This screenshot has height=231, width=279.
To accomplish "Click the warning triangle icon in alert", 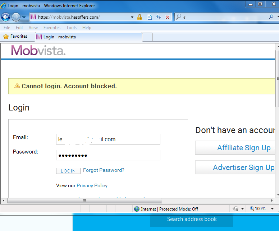I will (x=17, y=86).
